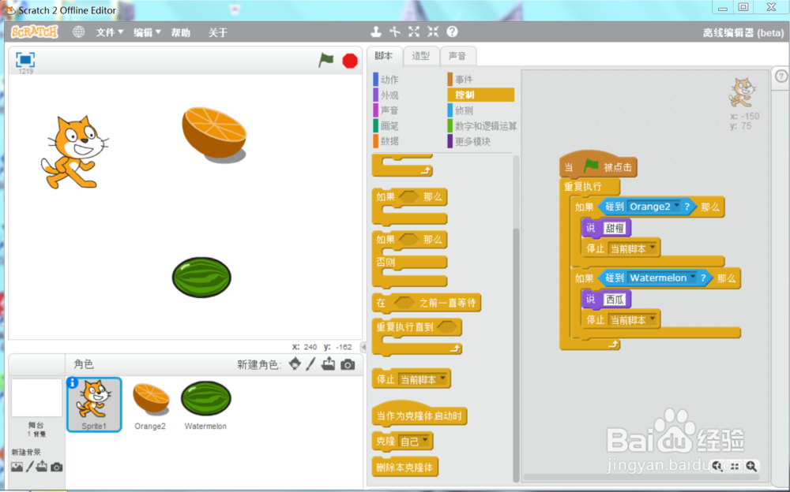
Task: Select the Orange2 sprite thumbnail
Action: [x=150, y=404]
